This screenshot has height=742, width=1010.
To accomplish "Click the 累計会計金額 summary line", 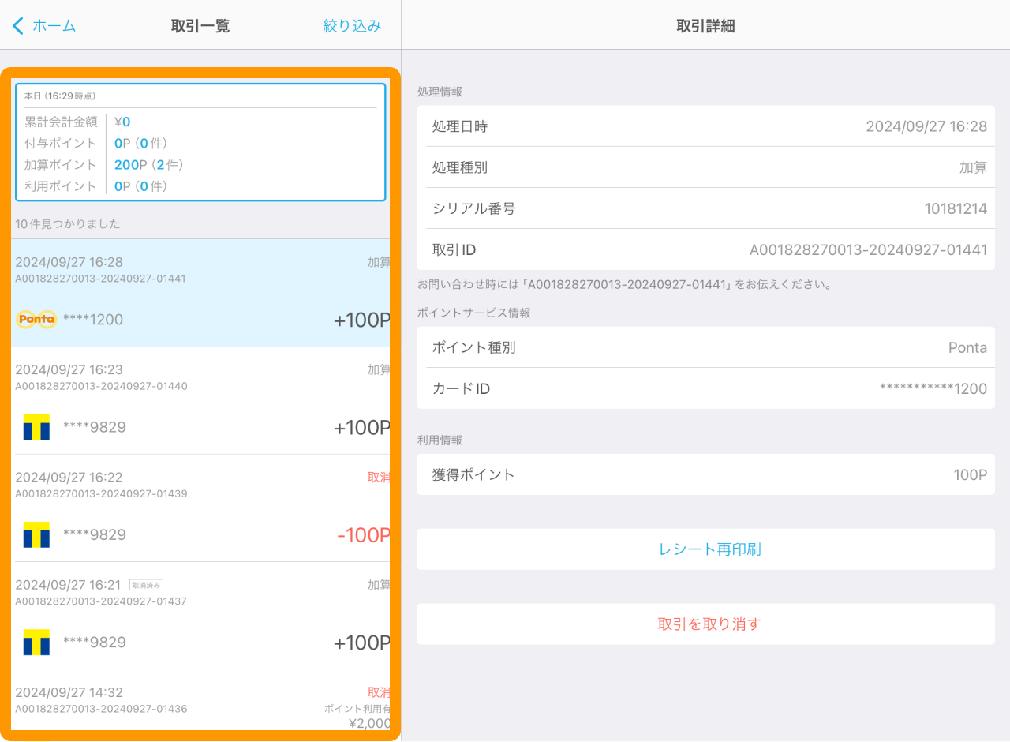I will coord(78,122).
